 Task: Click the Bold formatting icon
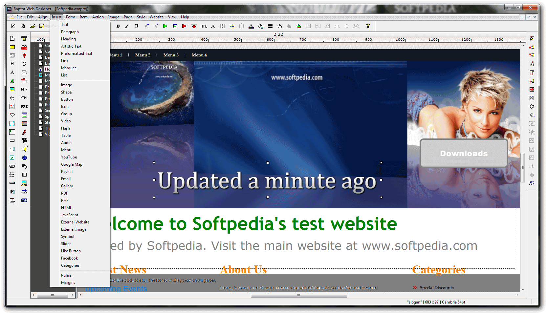[118, 26]
